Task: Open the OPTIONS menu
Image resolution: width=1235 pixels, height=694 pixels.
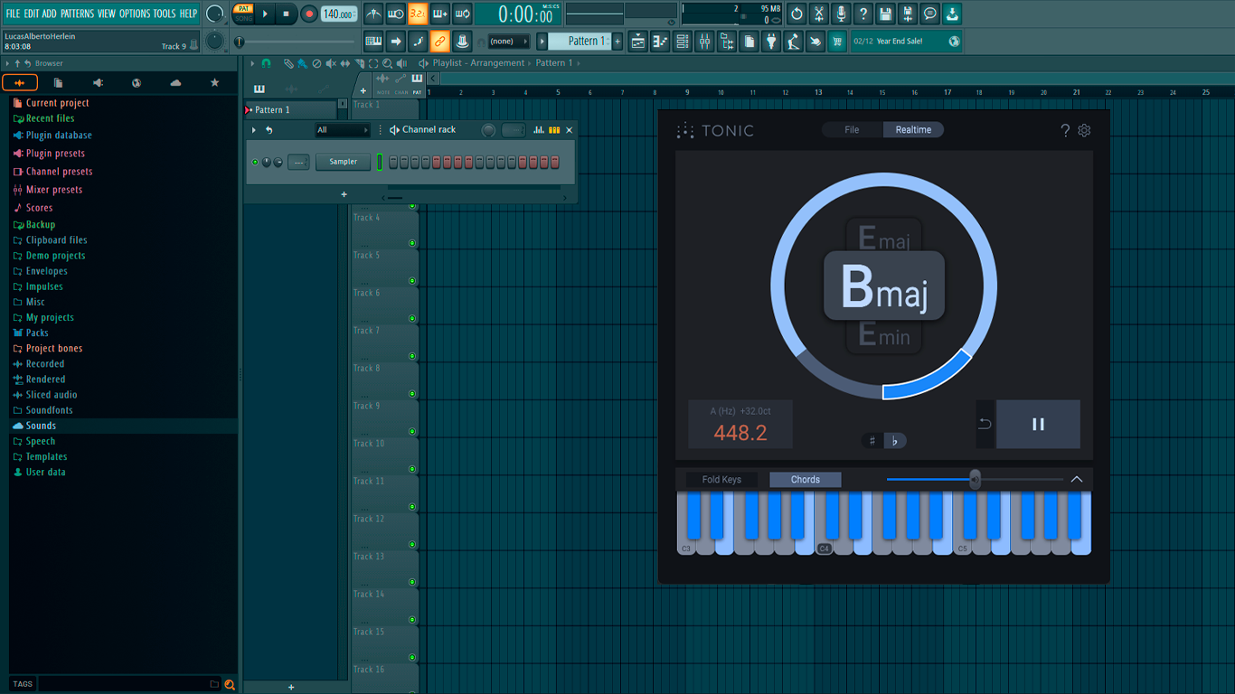Action: [135, 14]
